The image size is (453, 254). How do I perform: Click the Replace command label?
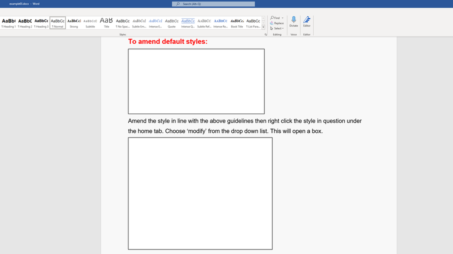coord(279,23)
